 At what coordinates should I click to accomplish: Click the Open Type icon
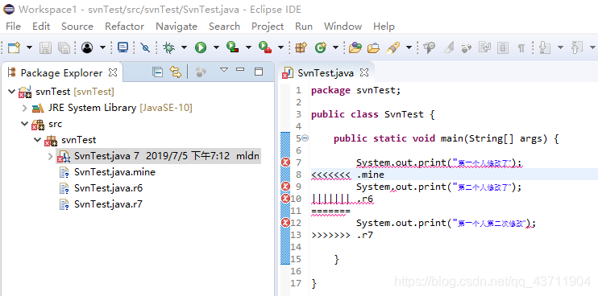pos(355,47)
